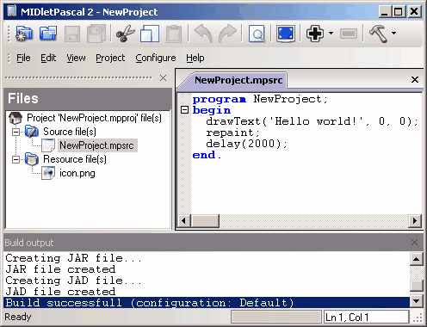
Task: Click the Remove (minus) toolbar icon
Action: click(x=349, y=34)
